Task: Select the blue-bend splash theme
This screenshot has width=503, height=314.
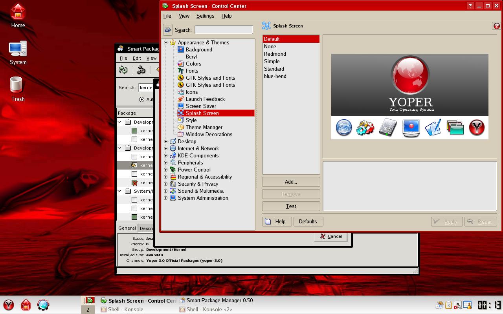Action: click(291, 76)
